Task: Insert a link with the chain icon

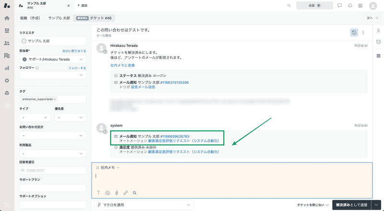Action: (126, 193)
